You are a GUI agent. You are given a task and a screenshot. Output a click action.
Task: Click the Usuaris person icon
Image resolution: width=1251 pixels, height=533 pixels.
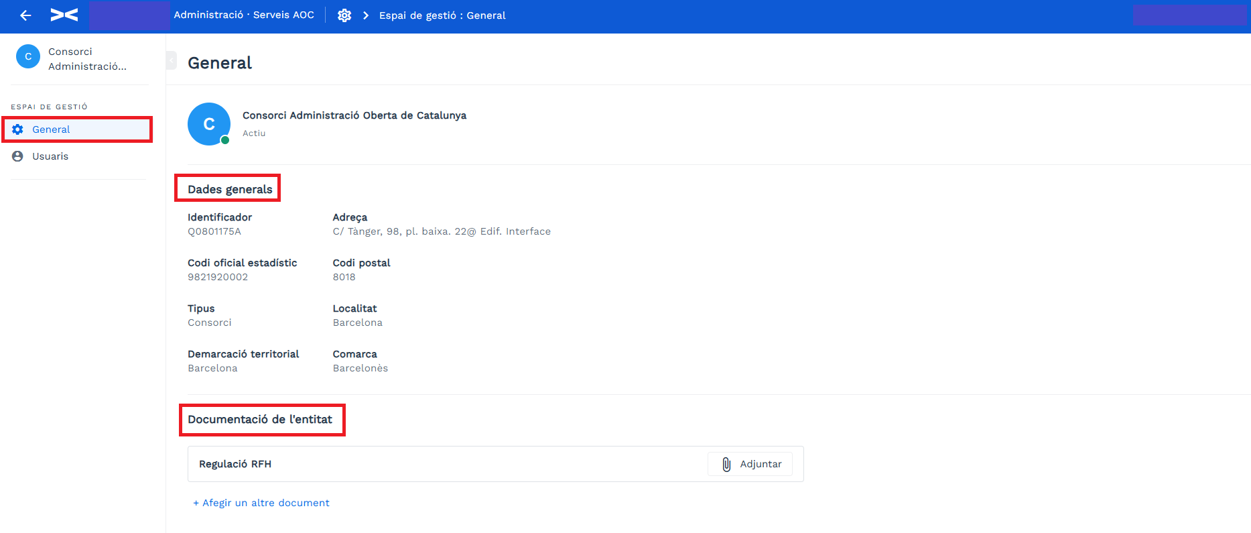18,156
